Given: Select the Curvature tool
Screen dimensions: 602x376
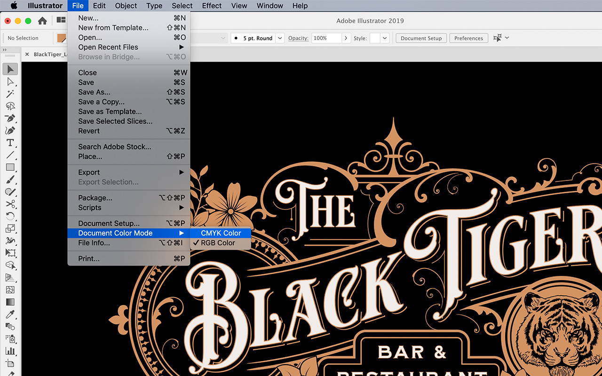Looking at the screenshot, I should 10,130.
